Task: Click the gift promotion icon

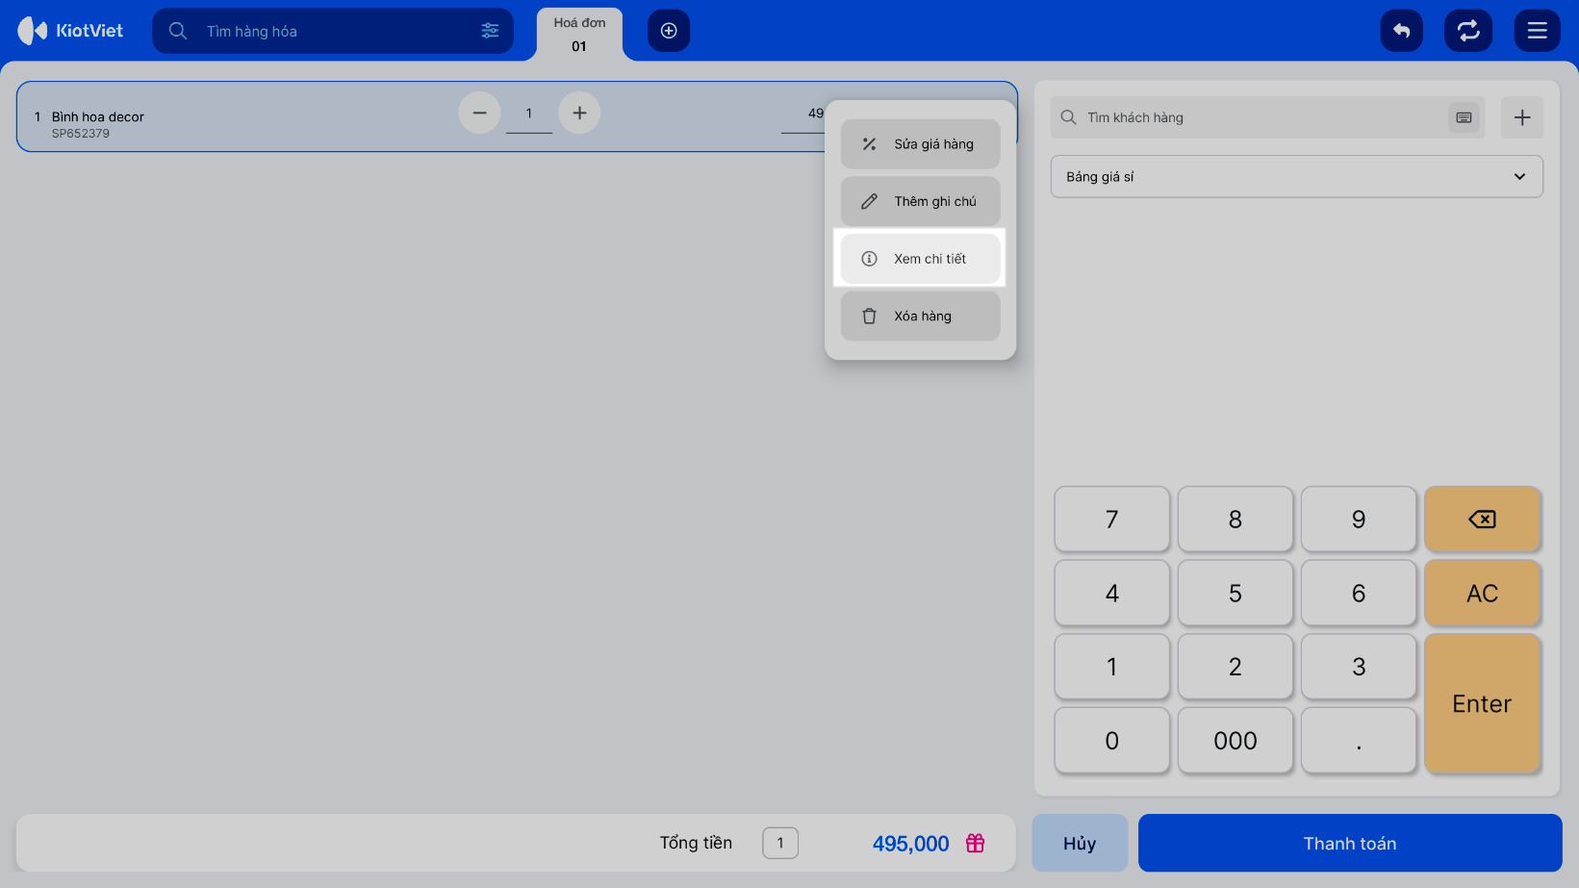Action: pyautogui.click(x=975, y=843)
